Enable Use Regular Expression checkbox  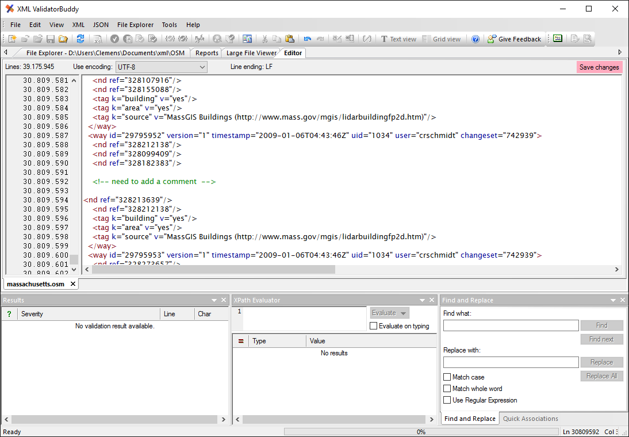click(447, 400)
